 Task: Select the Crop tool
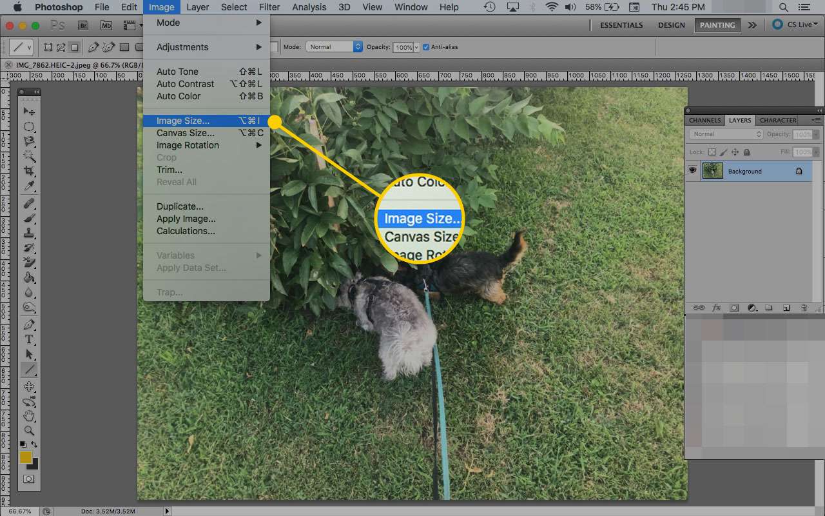[x=29, y=171]
